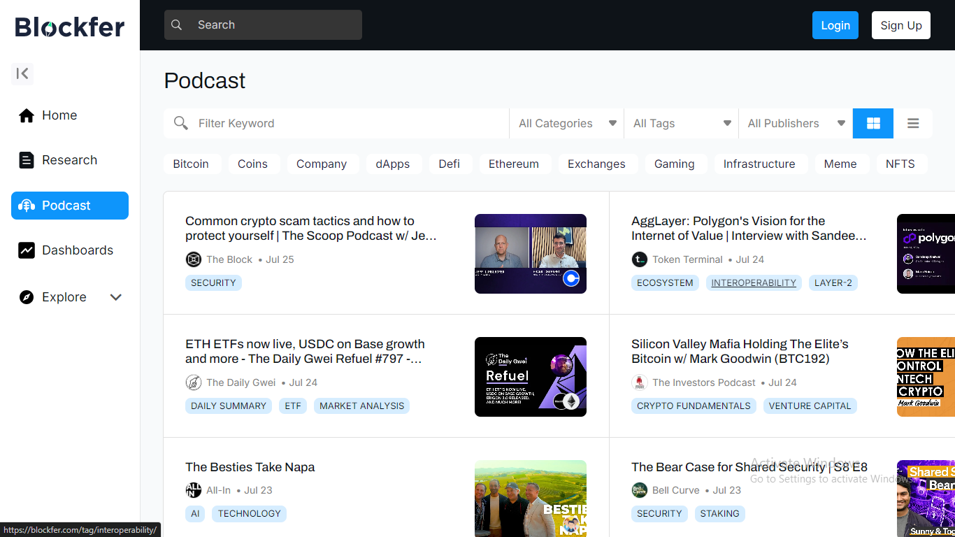This screenshot has height=537, width=955.
Task: Collapse the sidebar with the arrow icon
Action: pos(22,73)
